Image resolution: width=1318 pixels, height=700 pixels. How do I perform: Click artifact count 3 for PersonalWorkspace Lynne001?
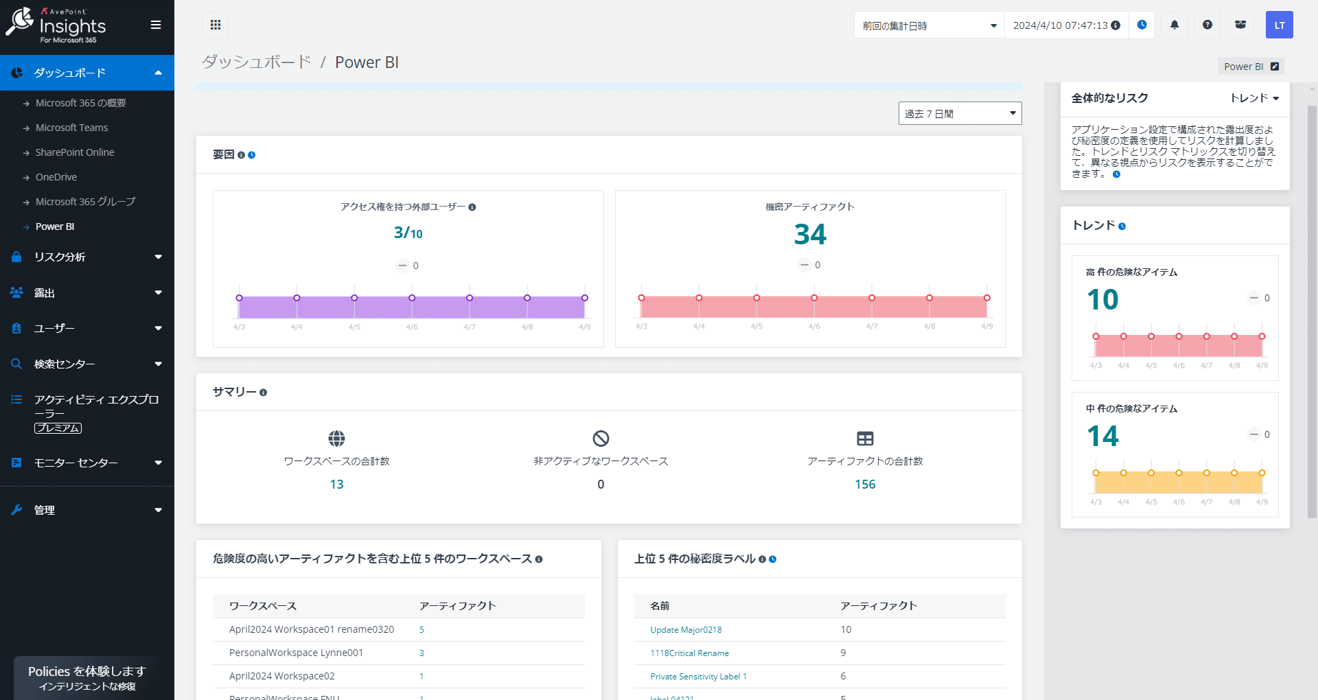click(x=421, y=653)
